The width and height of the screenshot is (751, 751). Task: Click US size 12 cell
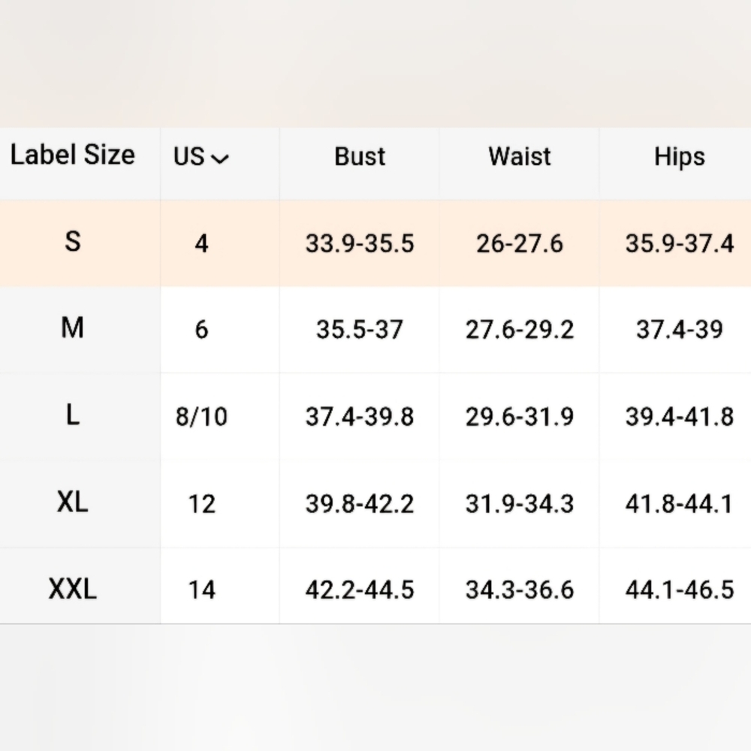pyautogui.click(x=201, y=503)
